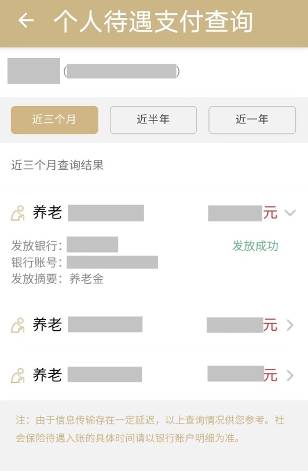Click the 个人待遇支付查询 page title
The width and height of the screenshot is (308, 471).
pyautogui.click(x=153, y=21)
